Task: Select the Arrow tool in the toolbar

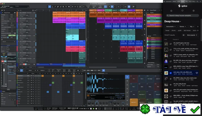Action: coord(49,7)
